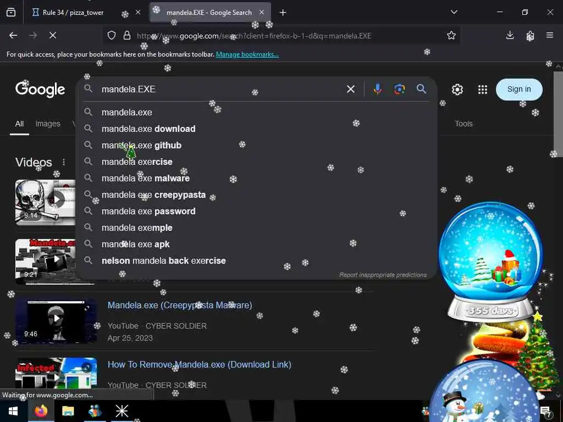The width and height of the screenshot is (563, 422).
Task: Open How To Remove Mandela.exe video link
Action: 200,365
